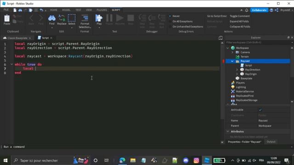This screenshot has width=294, height=165.
Task: Click the Fwd navigation arrow
Action: [x=41, y=18]
